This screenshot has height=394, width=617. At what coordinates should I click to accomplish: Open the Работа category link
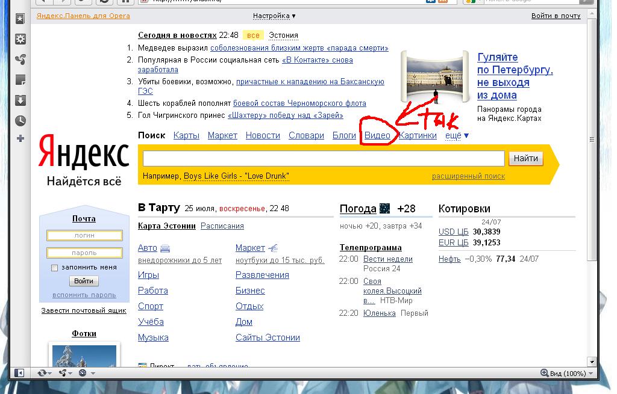(x=153, y=291)
